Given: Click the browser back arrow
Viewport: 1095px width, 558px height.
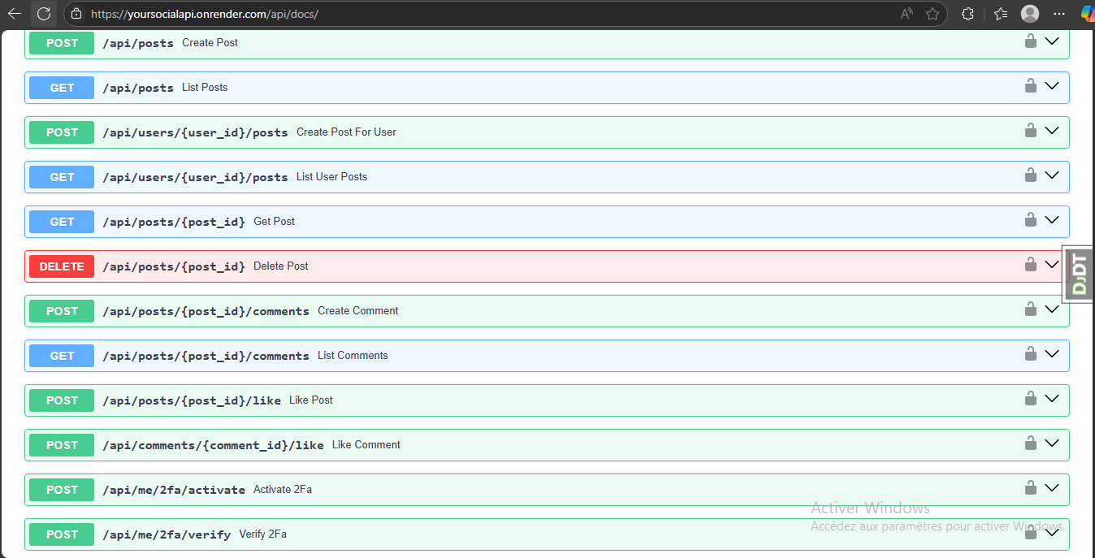Looking at the screenshot, I should pyautogui.click(x=14, y=14).
